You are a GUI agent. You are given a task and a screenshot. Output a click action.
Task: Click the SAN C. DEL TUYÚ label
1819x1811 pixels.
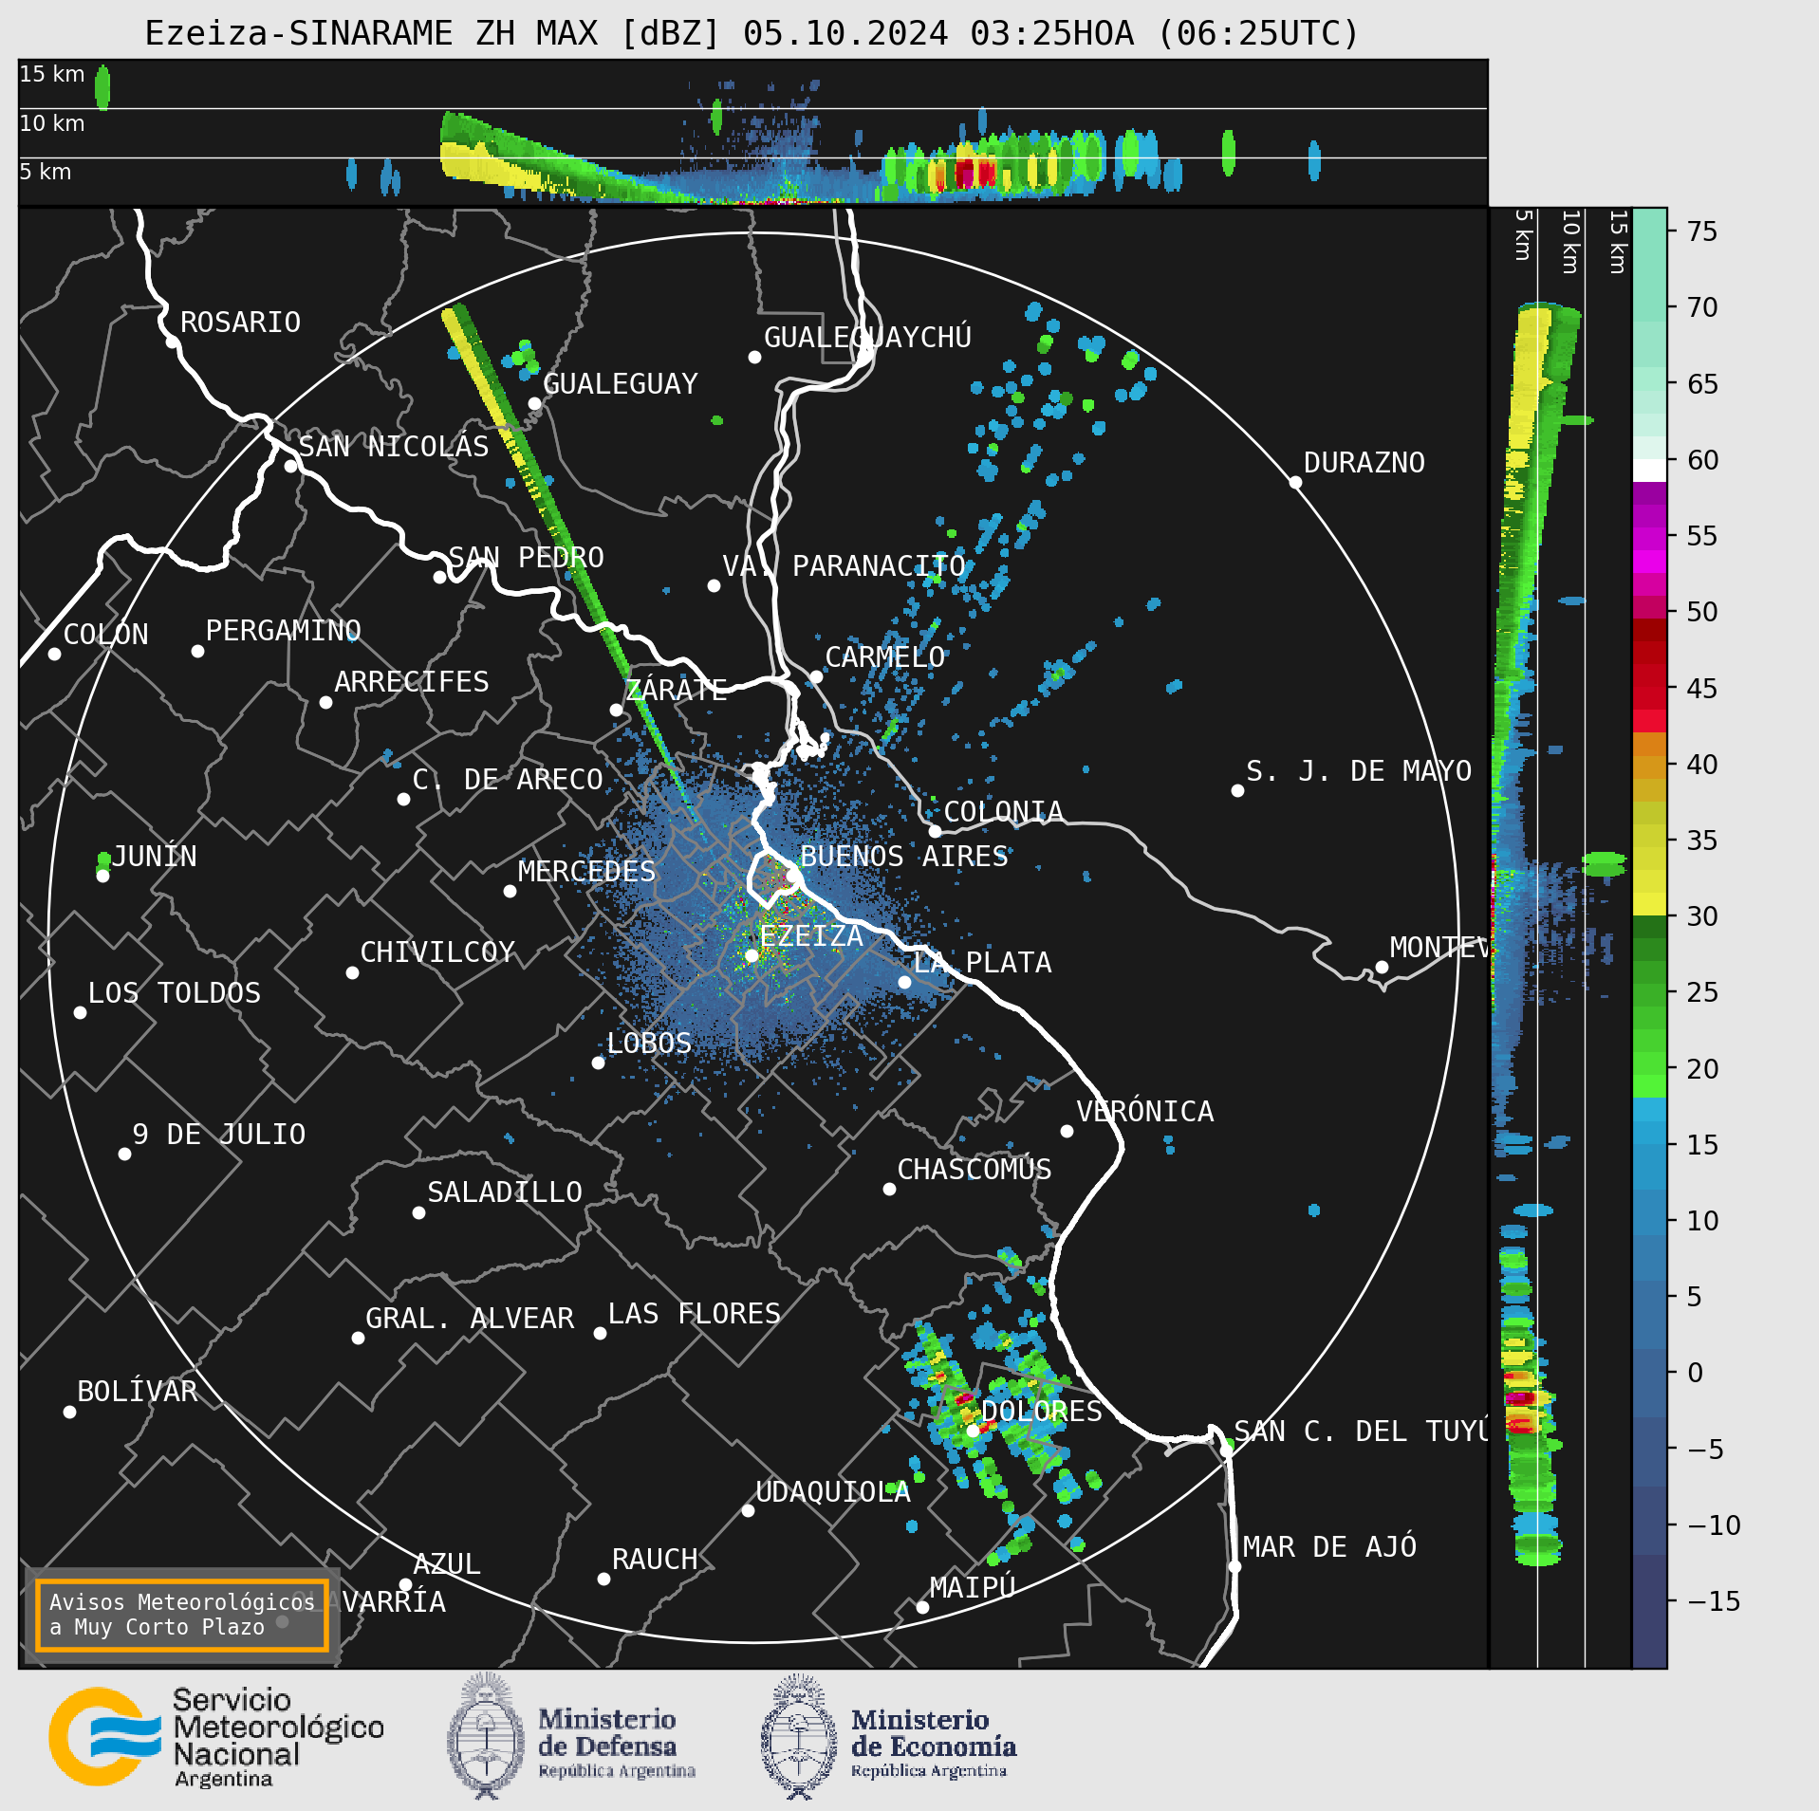[1361, 1431]
